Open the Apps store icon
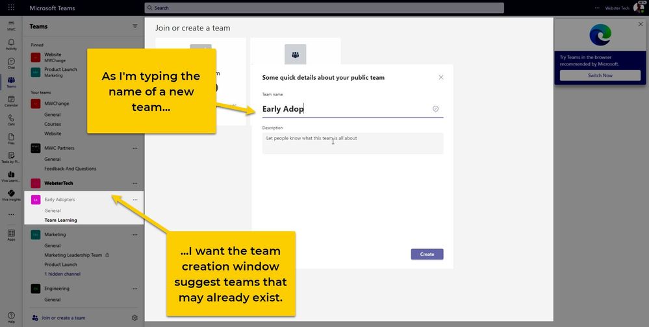 [11, 236]
